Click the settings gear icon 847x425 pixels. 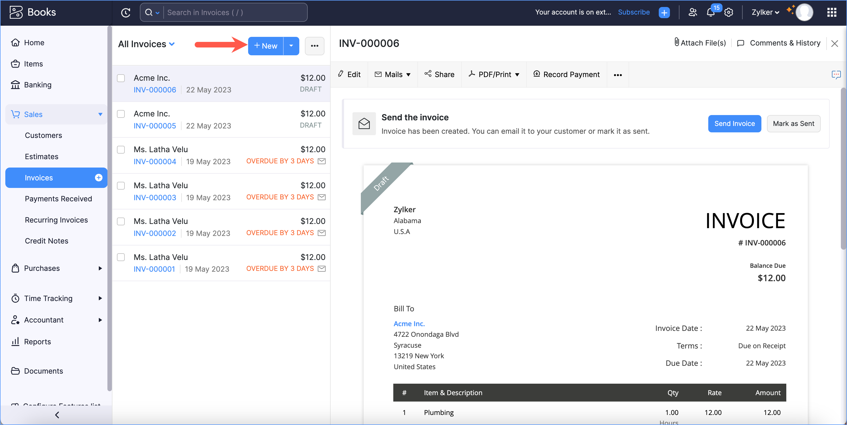click(729, 13)
